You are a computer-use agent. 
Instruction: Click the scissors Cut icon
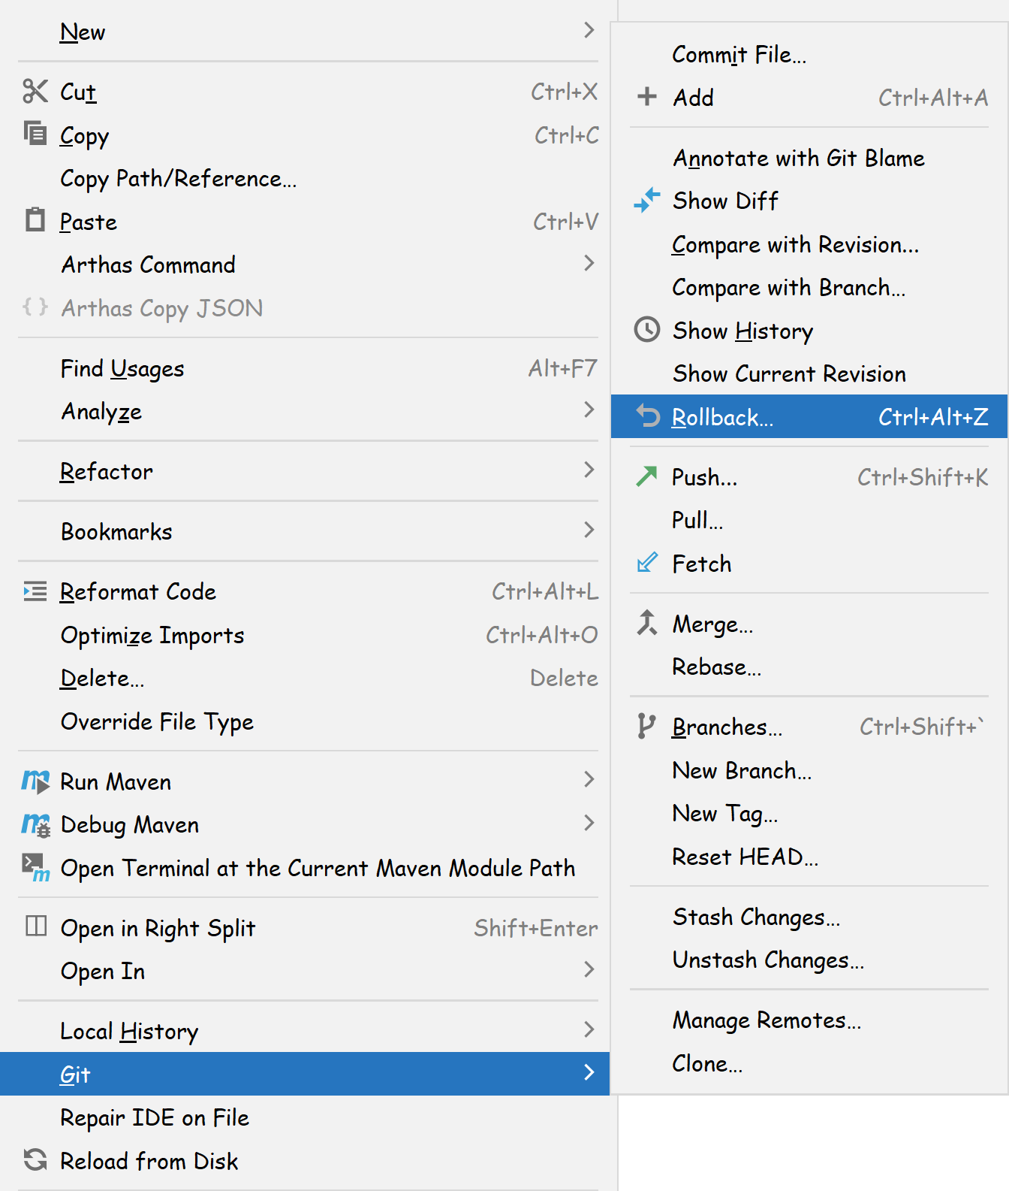[x=35, y=92]
